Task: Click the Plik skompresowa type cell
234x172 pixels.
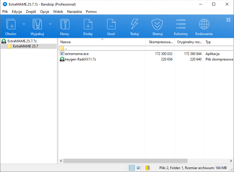Action: (219, 59)
